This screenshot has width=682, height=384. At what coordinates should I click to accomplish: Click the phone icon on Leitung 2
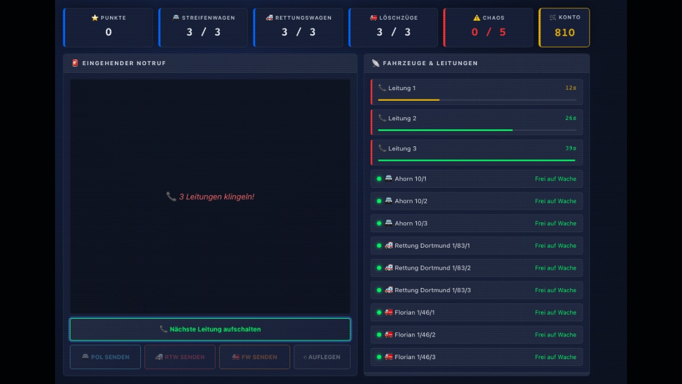pos(382,118)
